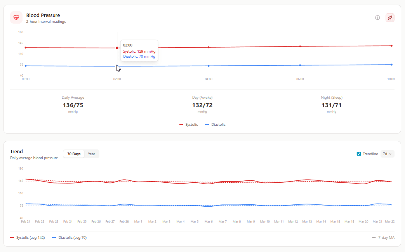Image resolution: width=405 pixels, height=252 pixels.
Task: Click Systolic (avg 142) legend entry
Action: 28,238
